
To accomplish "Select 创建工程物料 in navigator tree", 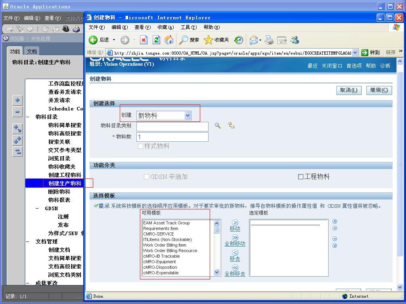I will click(x=65, y=175).
